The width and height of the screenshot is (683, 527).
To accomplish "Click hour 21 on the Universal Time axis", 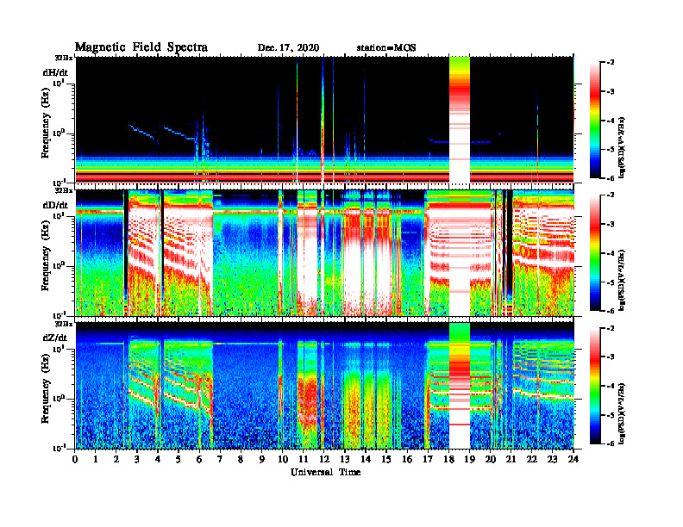I will pyautogui.click(x=511, y=460).
